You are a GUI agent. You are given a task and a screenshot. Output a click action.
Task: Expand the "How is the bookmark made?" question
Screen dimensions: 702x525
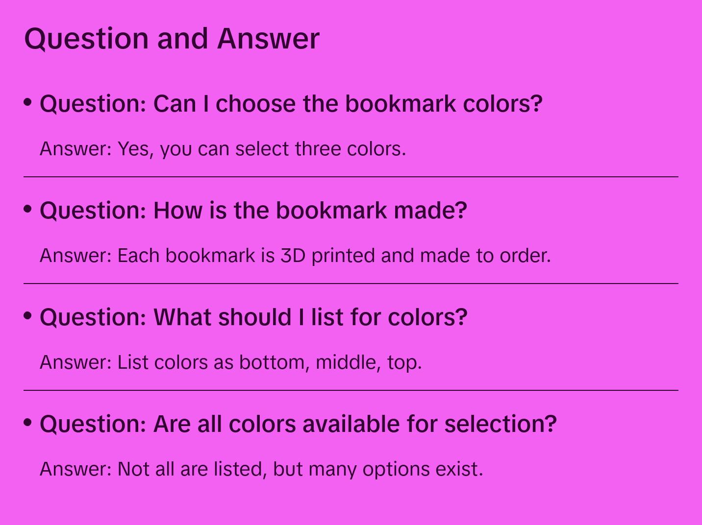tap(253, 211)
